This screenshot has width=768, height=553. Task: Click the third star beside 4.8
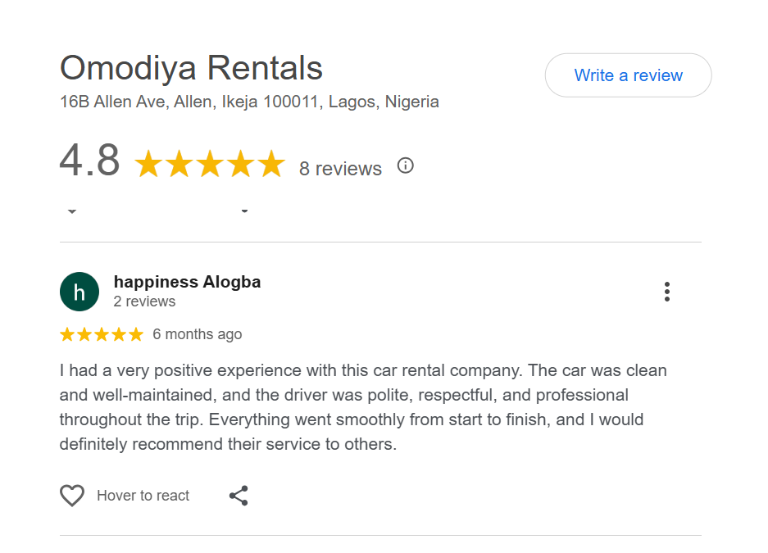pos(210,163)
